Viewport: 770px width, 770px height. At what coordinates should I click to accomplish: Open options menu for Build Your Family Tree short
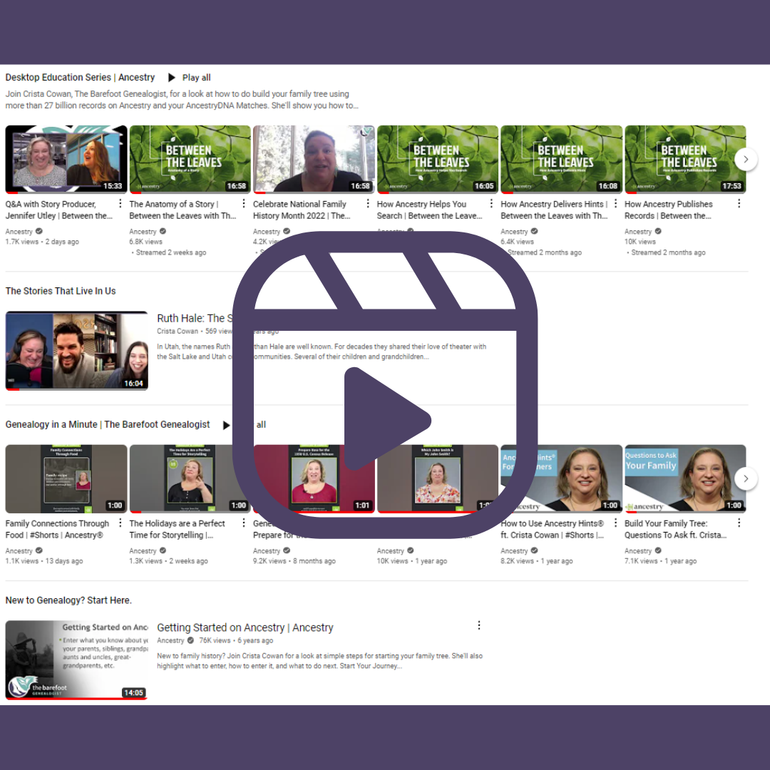(x=739, y=523)
